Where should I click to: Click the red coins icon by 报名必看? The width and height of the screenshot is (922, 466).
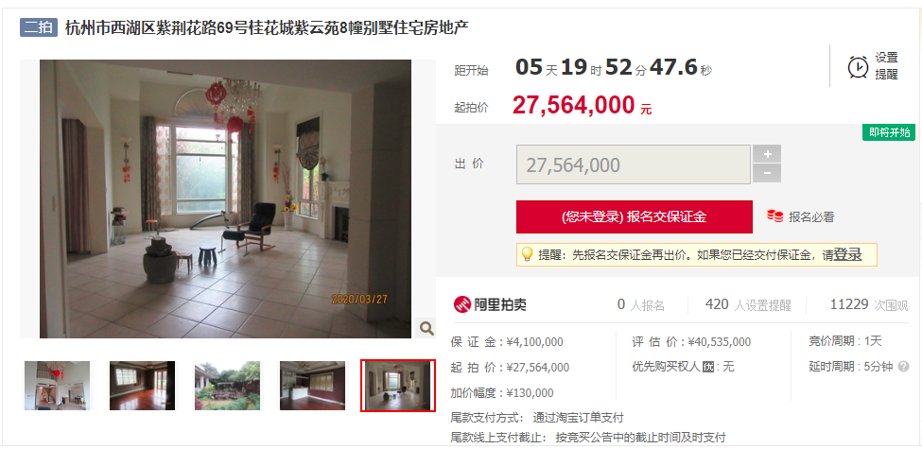point(774,216)
